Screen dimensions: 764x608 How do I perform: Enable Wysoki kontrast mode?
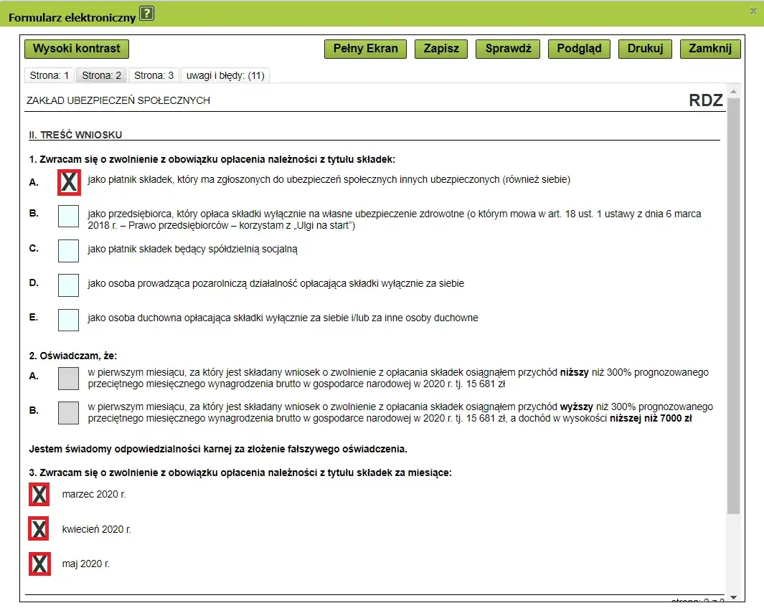coord(76,49)
